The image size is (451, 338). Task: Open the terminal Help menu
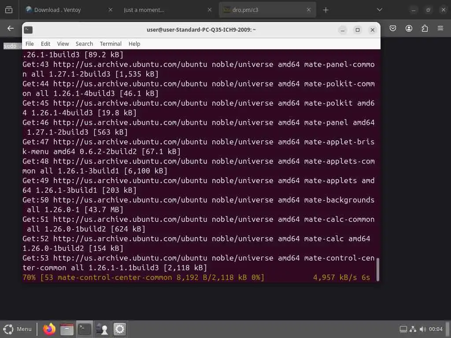[x=134, y=44]
